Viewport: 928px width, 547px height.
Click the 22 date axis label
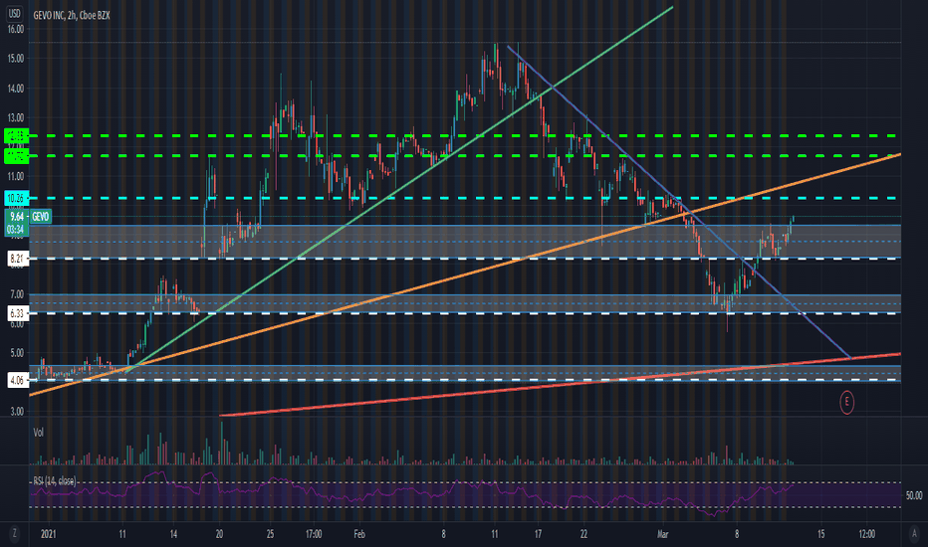(x=583, y=535)
